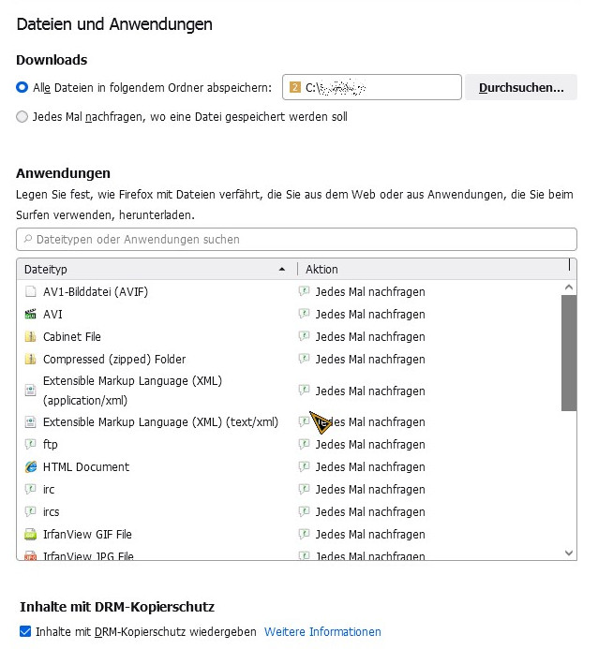Select 'Alle Dateien in folgendem Ordner abspeichern'
This screenshot has height=649, width=598.
pos(22,87)
